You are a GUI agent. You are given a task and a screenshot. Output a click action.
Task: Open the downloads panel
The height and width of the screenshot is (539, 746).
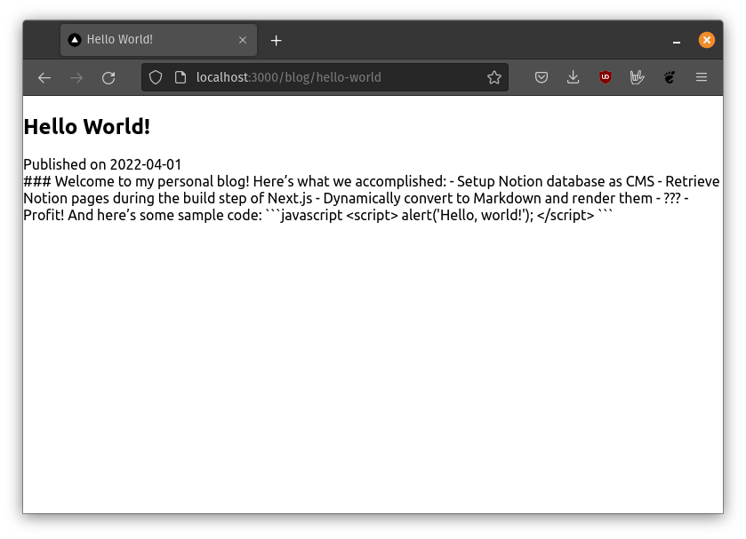tap(573, 77)
